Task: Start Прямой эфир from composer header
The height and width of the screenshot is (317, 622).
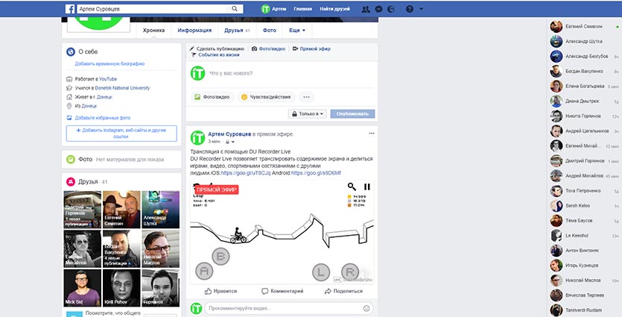Action: coord(311,48)
